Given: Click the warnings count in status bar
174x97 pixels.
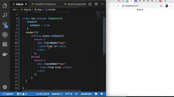Looking at the screenshot, I should (25, 94).
